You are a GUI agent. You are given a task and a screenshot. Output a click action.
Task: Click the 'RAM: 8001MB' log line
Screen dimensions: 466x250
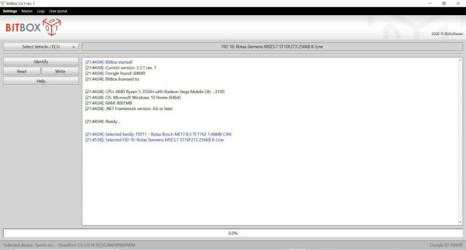click(109, 103)
